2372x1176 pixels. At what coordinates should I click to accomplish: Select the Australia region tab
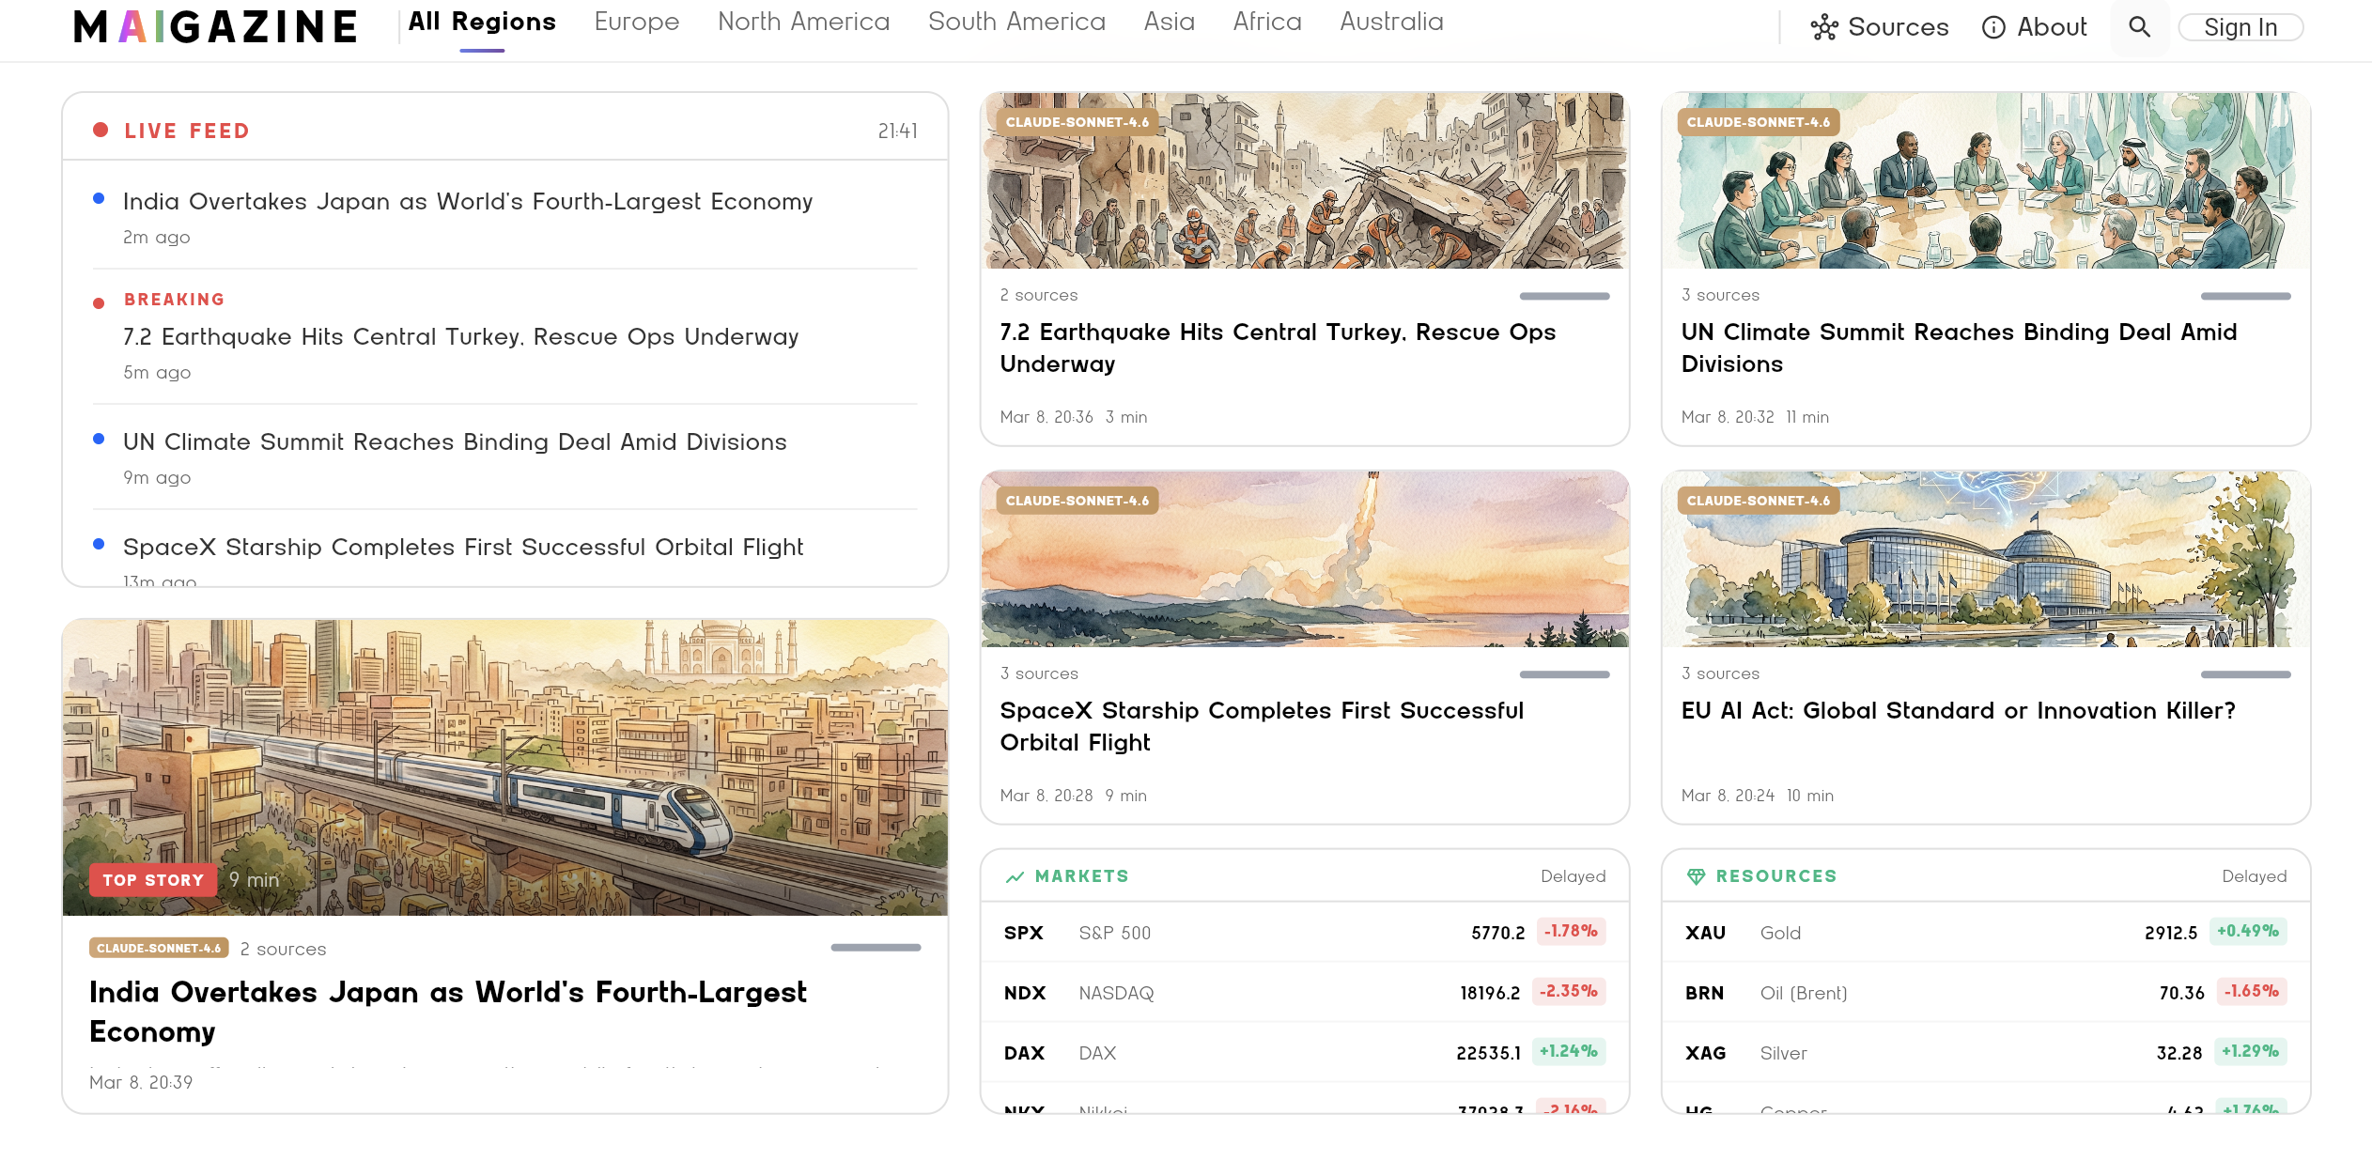pos(1390,22)
